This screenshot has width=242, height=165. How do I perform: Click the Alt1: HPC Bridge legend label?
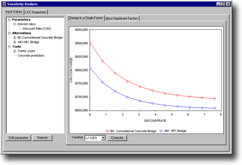coord(175,131)
